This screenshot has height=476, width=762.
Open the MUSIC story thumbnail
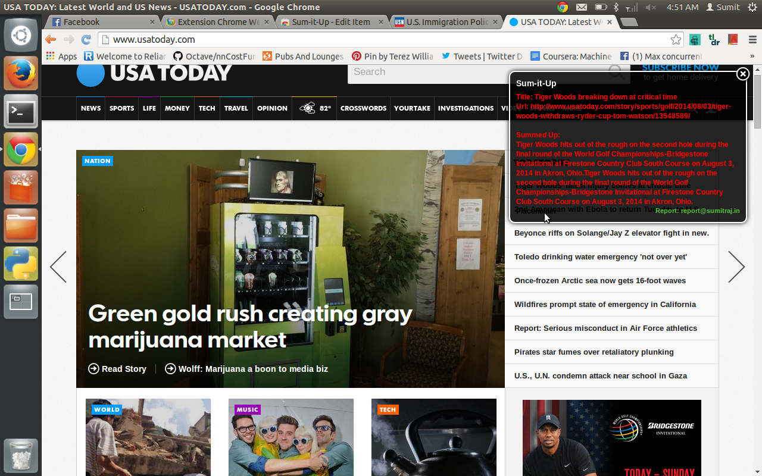pos(291,437)
